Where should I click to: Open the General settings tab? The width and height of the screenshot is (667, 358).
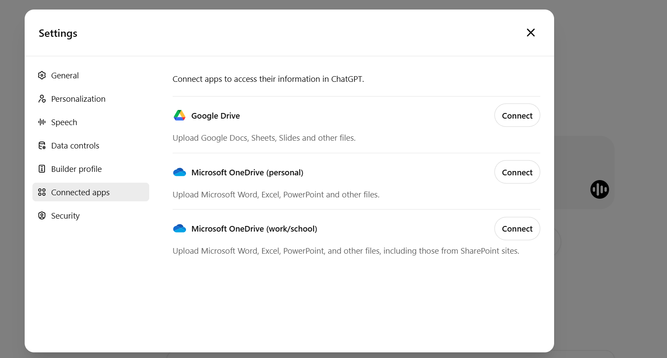(x=91, y=75)
